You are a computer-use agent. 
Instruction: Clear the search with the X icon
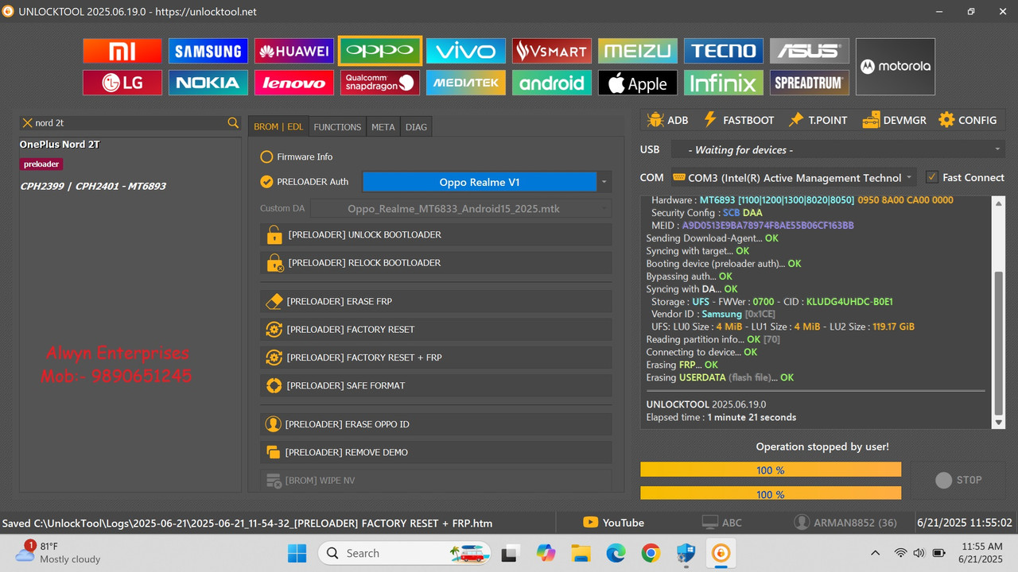[27, 123]
